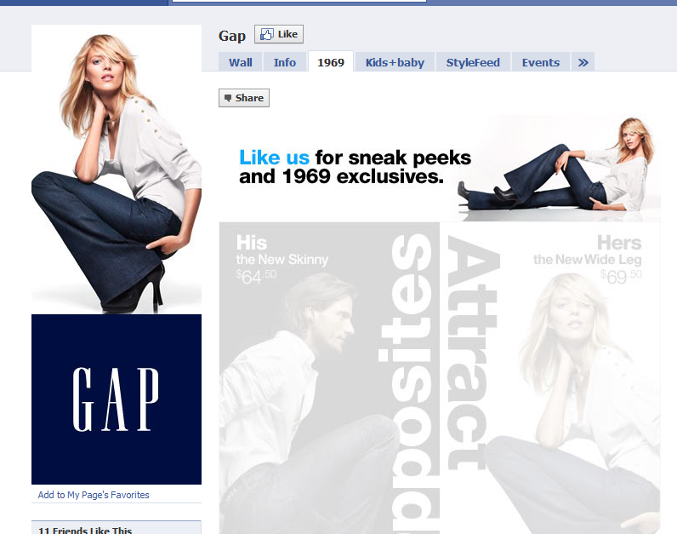The image size is (677, 534).
Task: Click the thumbs-up Like button
Action: [x=278, y=35]
